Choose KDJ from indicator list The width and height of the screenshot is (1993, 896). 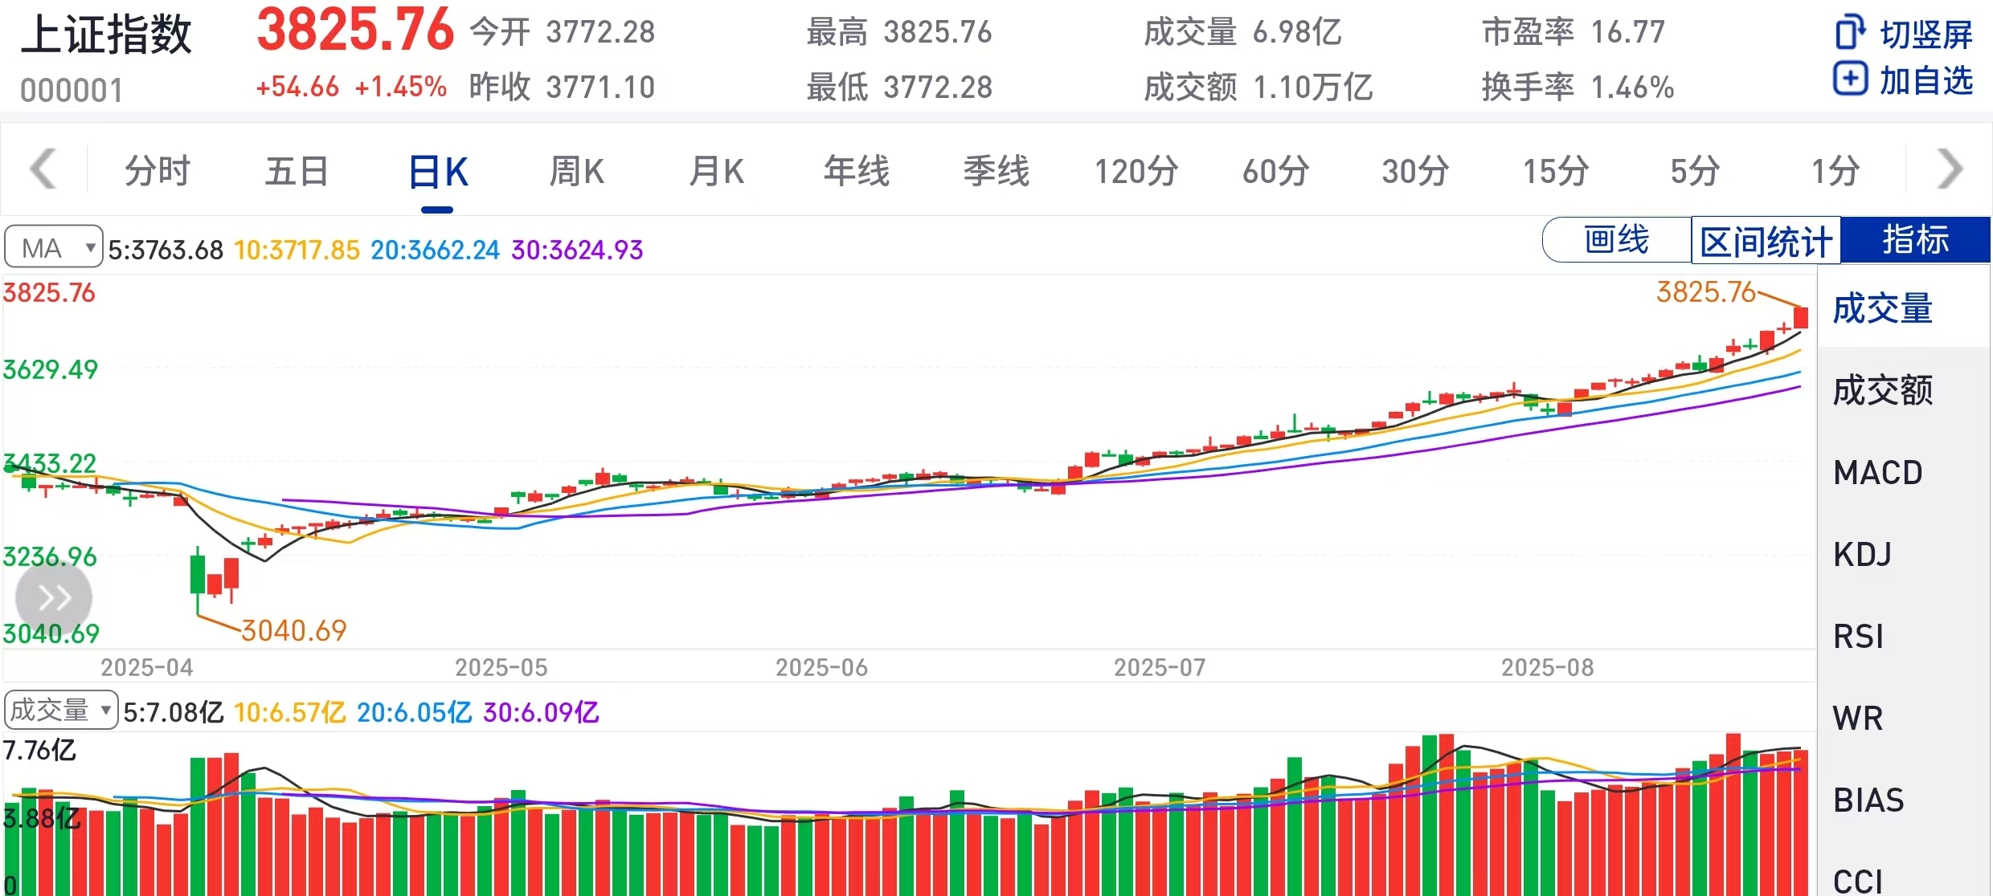[x=1862, y=555]
